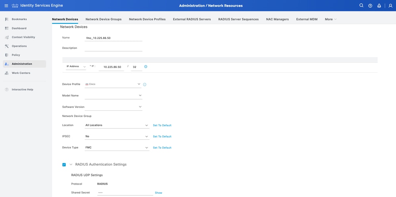Open Bookmarks in the sidebar
Screen dimensions: 396x197
pyautogui.click(x=19, y=19)
